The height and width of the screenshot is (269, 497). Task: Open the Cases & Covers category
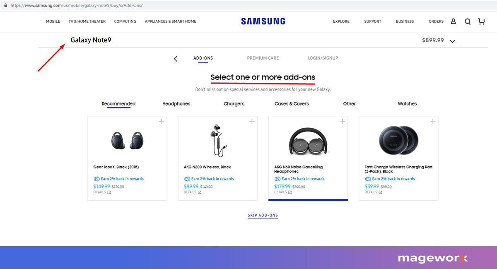292,103
